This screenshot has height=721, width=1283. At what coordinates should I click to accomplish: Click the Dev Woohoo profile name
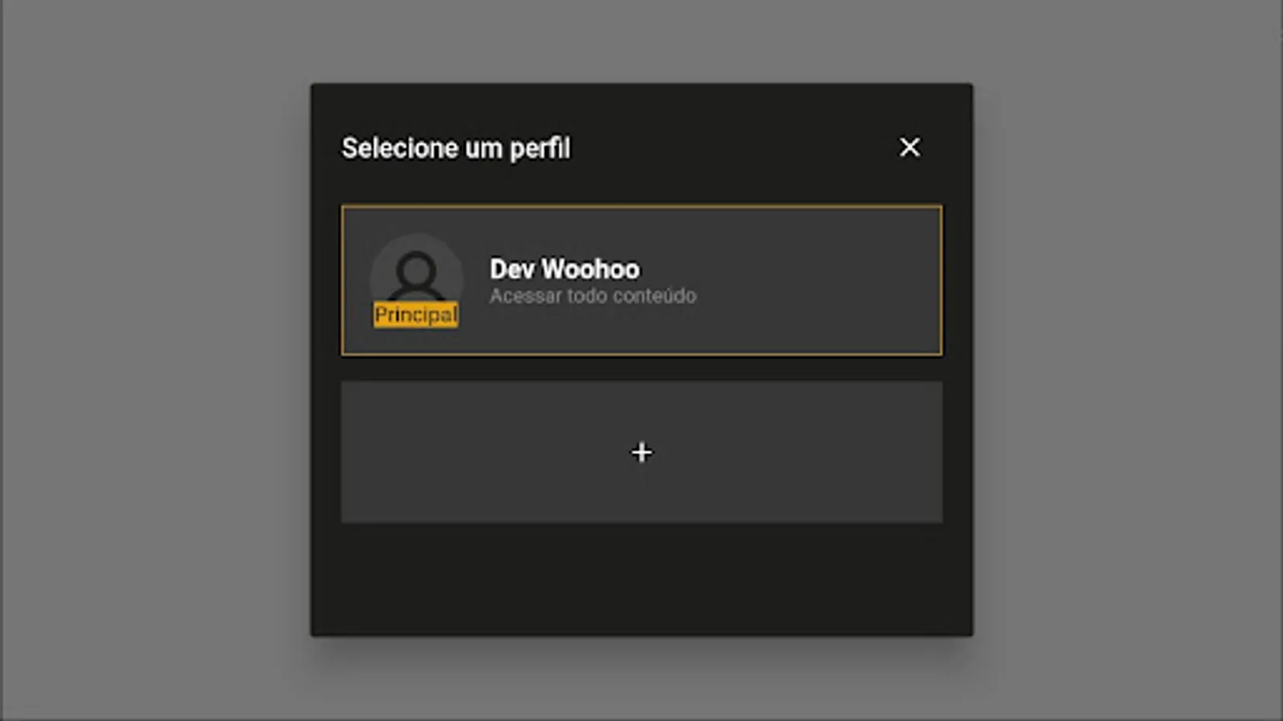(x=565, y=269)
